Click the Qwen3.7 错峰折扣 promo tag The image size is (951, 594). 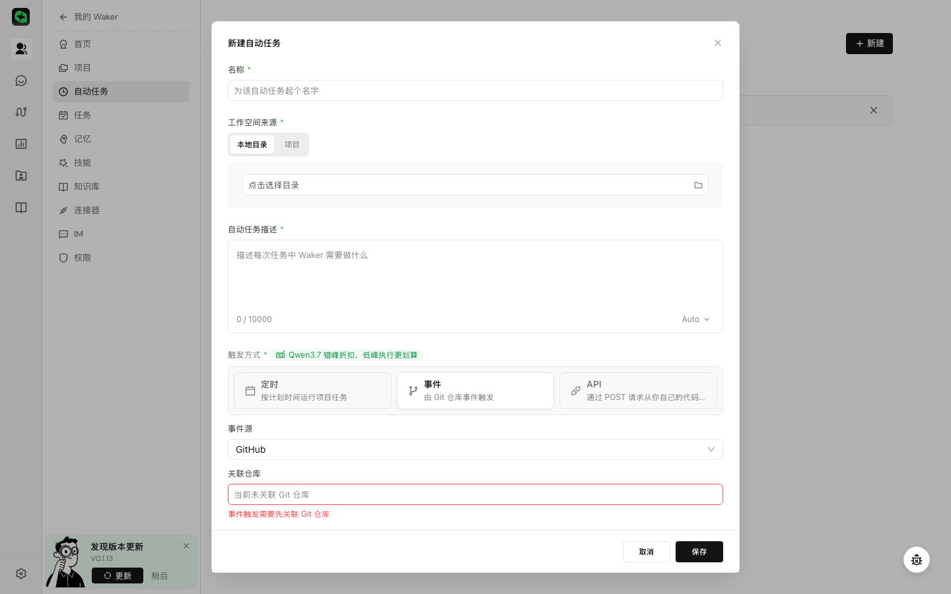coord(347,355)
